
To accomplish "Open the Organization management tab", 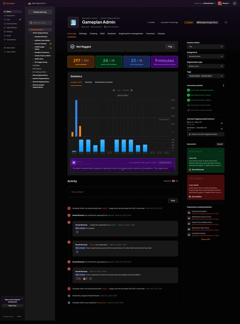I will pyautogui.click(x=131, y=34).
